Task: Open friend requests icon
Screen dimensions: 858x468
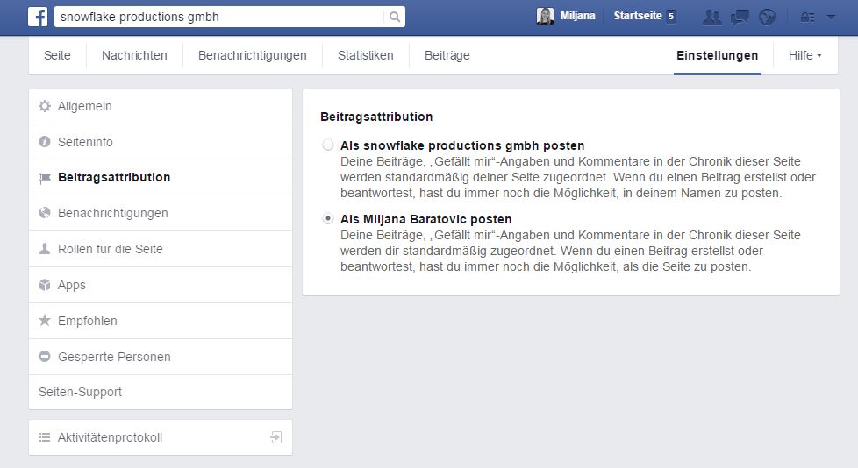Action: (x=712, y=17)
